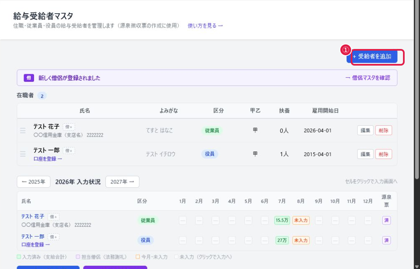Click the 従業員 badge in the 入力状況 table
Image resolution: width=420 pixels, height=269 pixels.
[x=148, y=220]
